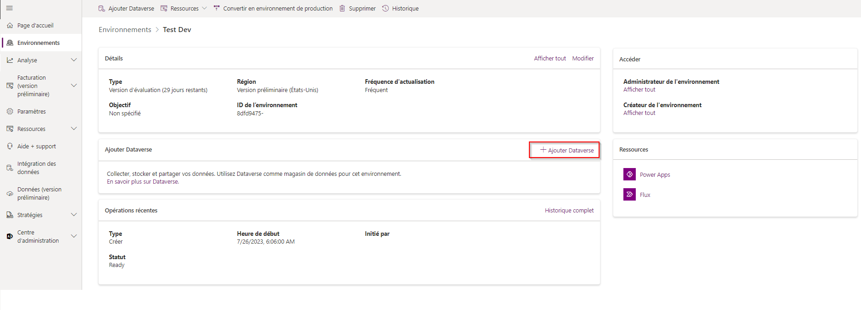Screen dimensions: 861x310
Task: Click the Historique clock icon
Action: click(x=385, y=8)
